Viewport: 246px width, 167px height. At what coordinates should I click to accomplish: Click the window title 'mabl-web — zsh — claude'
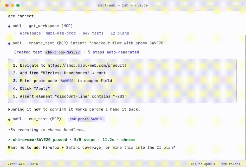123,5
